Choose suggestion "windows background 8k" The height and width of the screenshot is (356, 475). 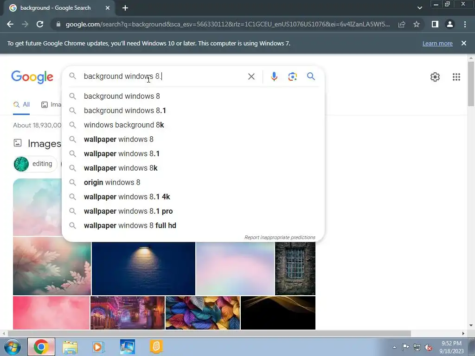coord(193,125)
